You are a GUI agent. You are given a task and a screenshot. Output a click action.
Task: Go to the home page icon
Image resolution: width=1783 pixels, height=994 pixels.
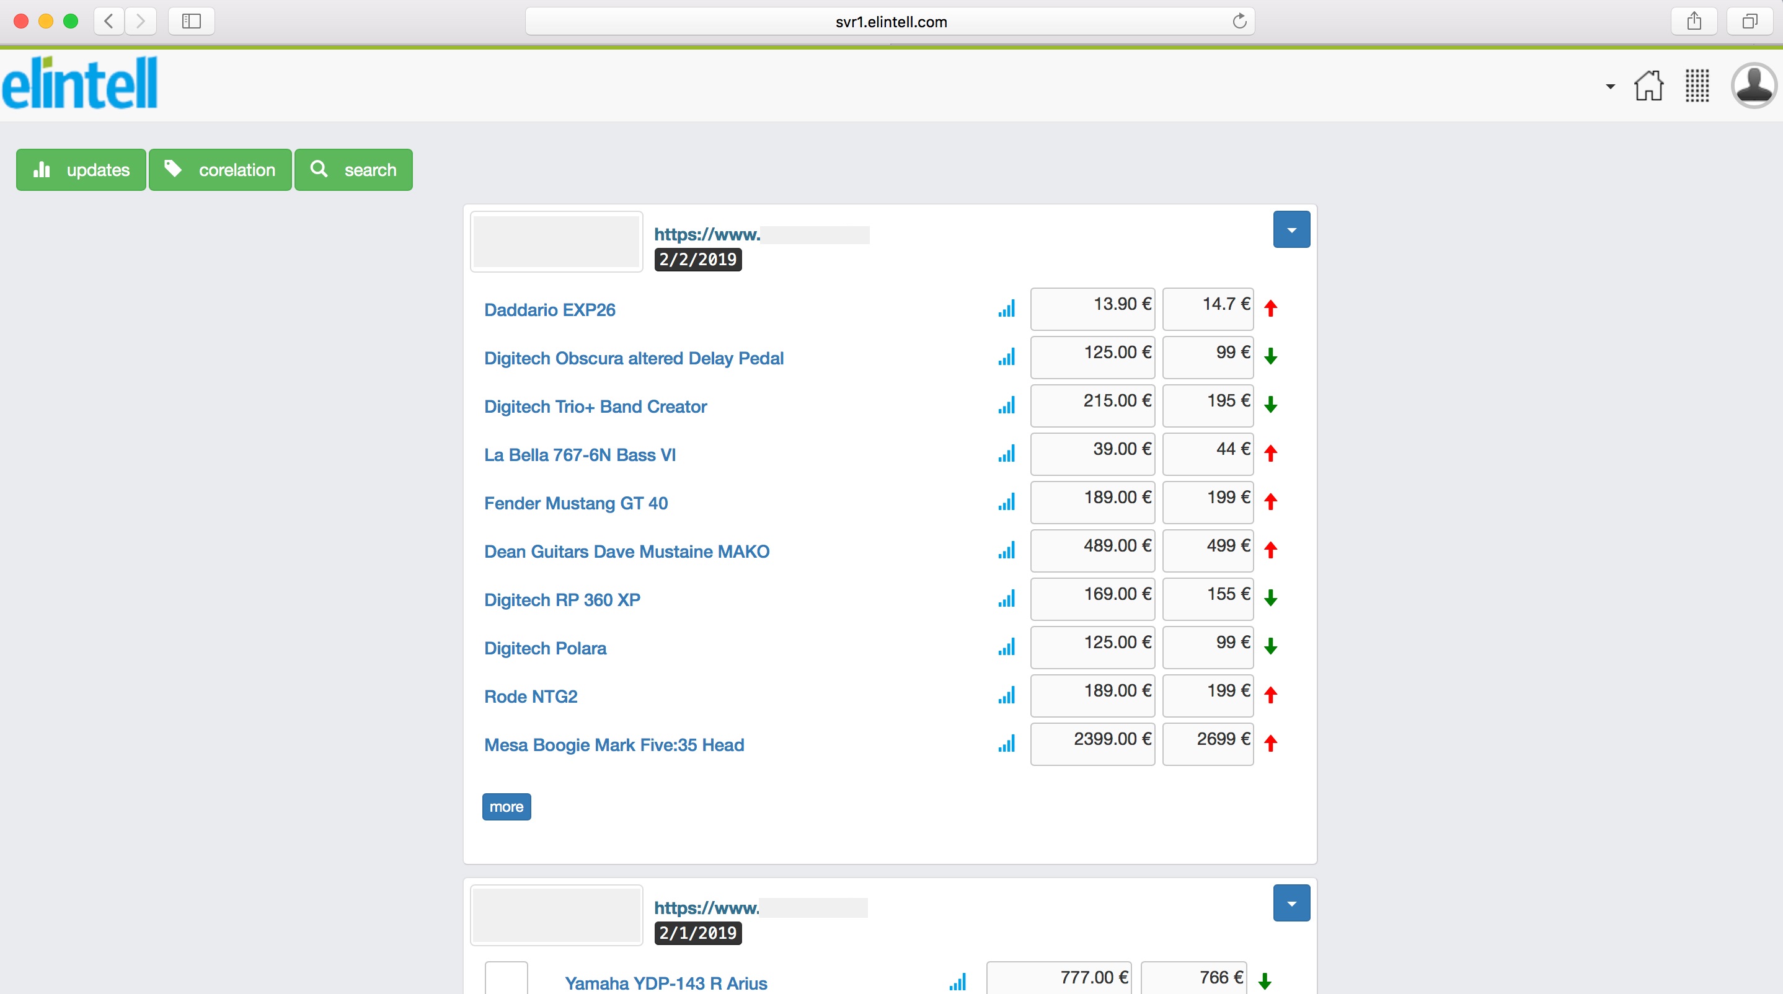pos(1648,86)
